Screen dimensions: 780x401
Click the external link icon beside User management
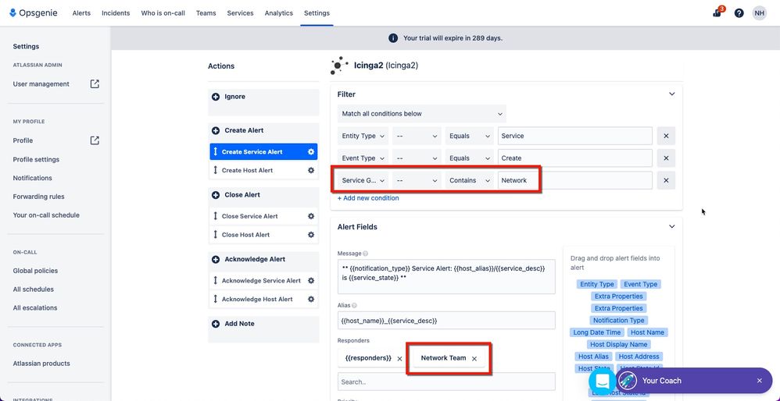click(x=95, y=84)
